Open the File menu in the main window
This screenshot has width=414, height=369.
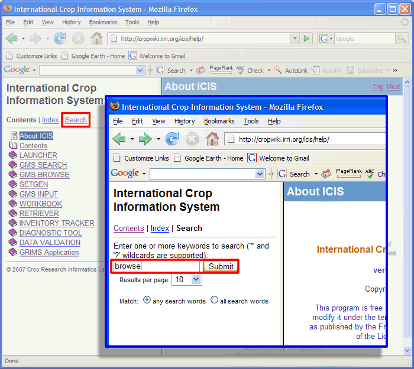click(10, 22)
